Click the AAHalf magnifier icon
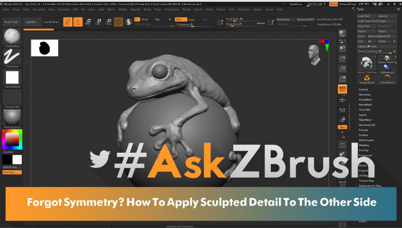This screenshot has width=402, height=228. (342, 79)
